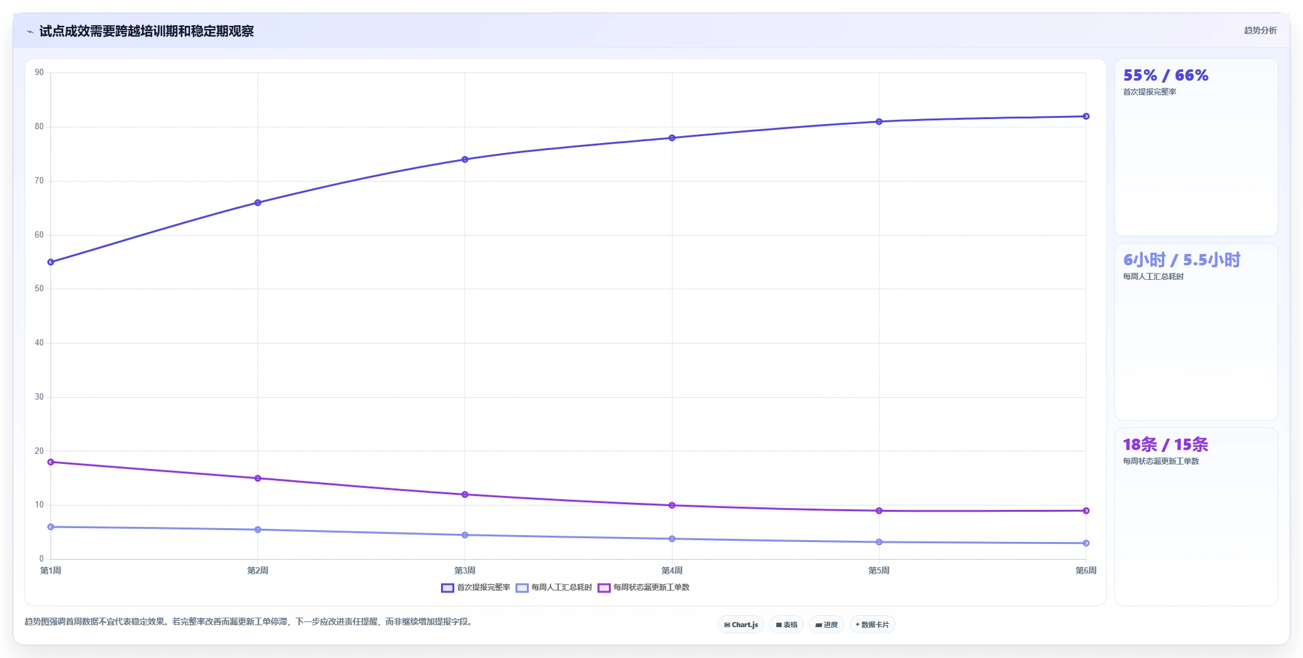Click the 每周人工汇总耗时 data point at 第3周
1303x658 pixels.
pyautogui.click(x=465, y=535)
